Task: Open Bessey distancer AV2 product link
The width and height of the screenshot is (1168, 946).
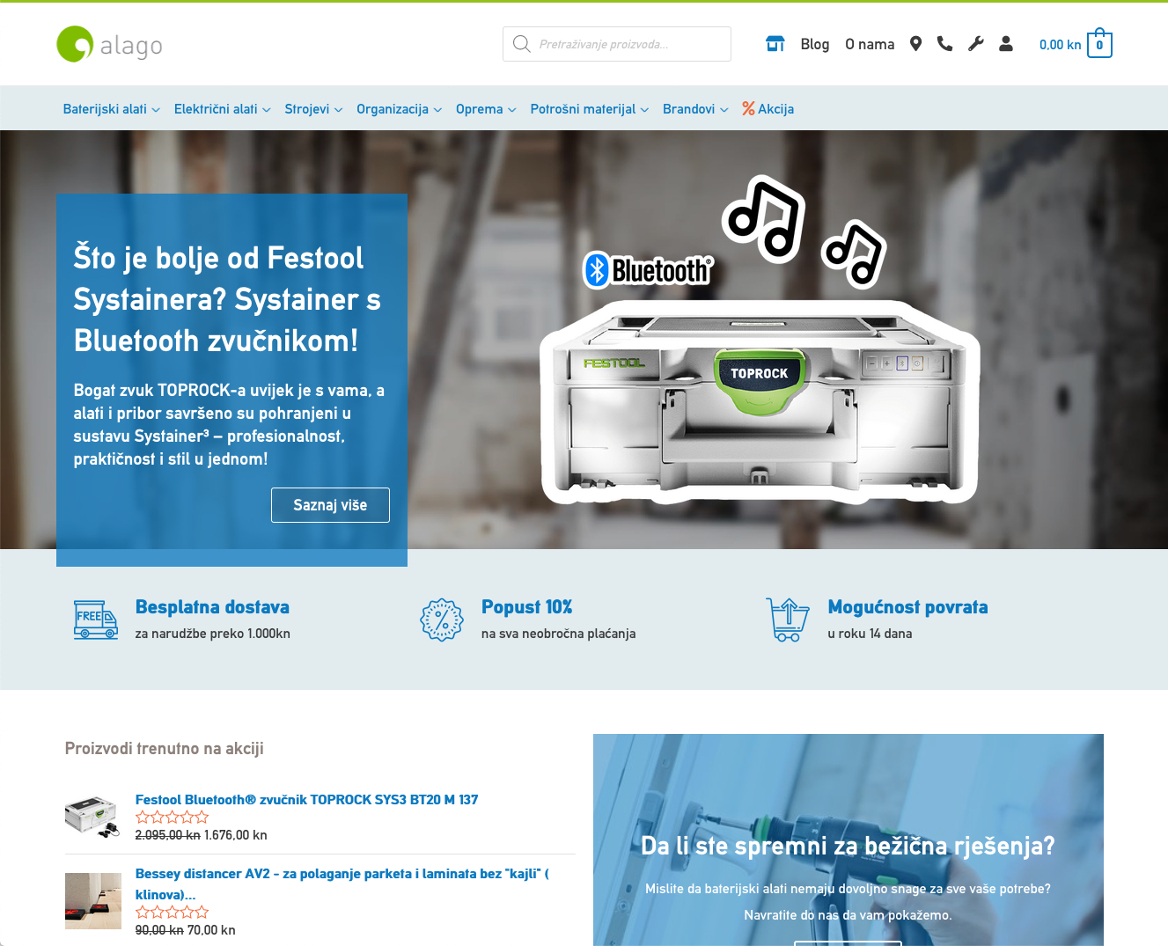Action: 342,884
